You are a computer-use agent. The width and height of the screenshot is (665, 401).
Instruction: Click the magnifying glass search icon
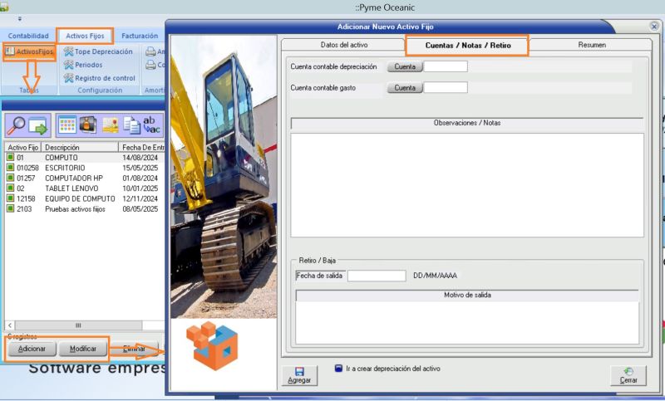pyautogui.click(x=17, y=125)
